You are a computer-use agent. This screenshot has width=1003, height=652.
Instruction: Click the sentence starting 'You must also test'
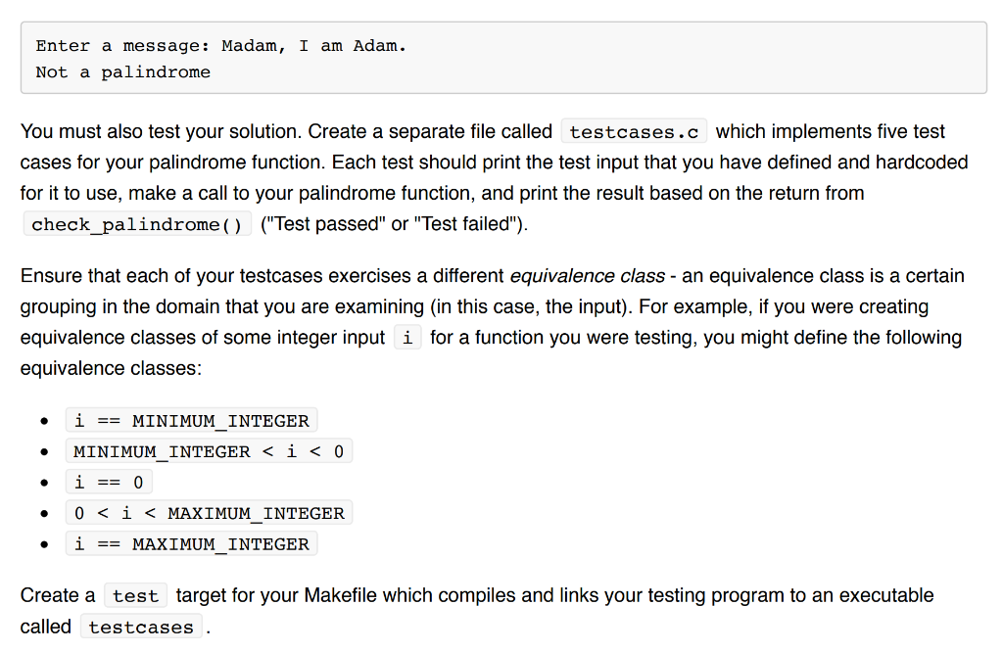coord(286,132)
